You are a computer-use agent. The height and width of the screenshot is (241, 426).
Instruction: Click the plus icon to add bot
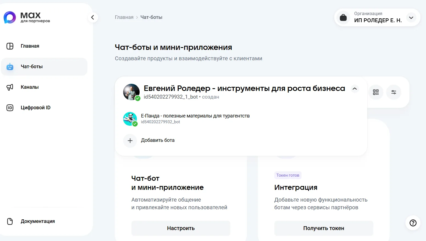click(130, 141)
